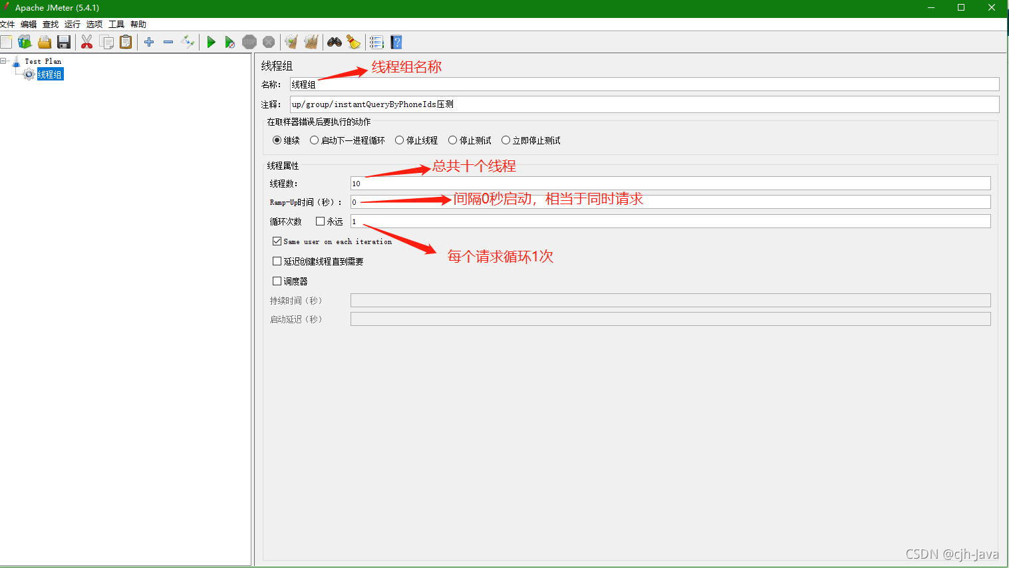
Task: Click the 循环次数 loop count field
Action: [x=670, y=221]
